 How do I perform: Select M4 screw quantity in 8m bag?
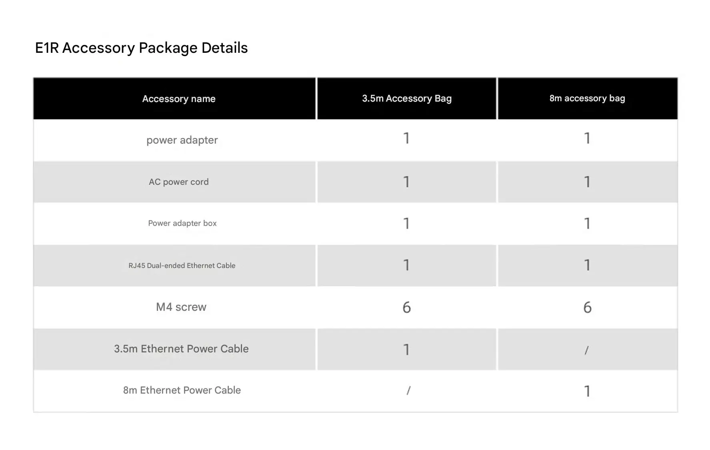coord(587,307)
